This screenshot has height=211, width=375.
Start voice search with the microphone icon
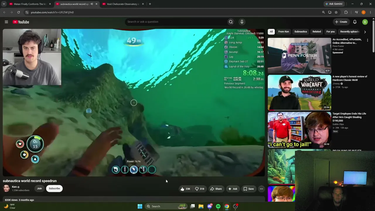pyautogui.click(x=242, y=22)
